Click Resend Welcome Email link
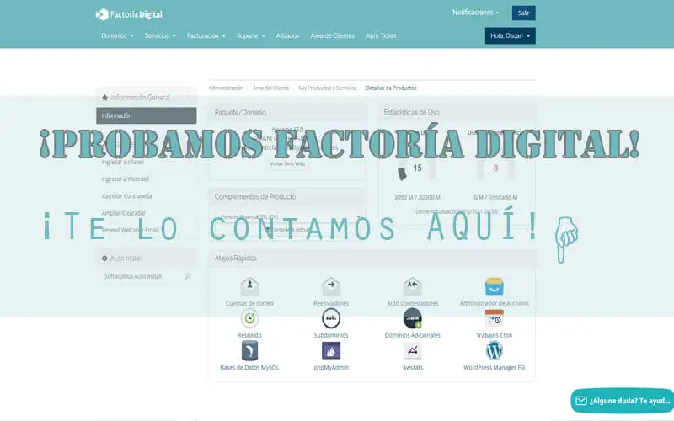Viewport: 674px width, 421px height. tap(131, 230)
